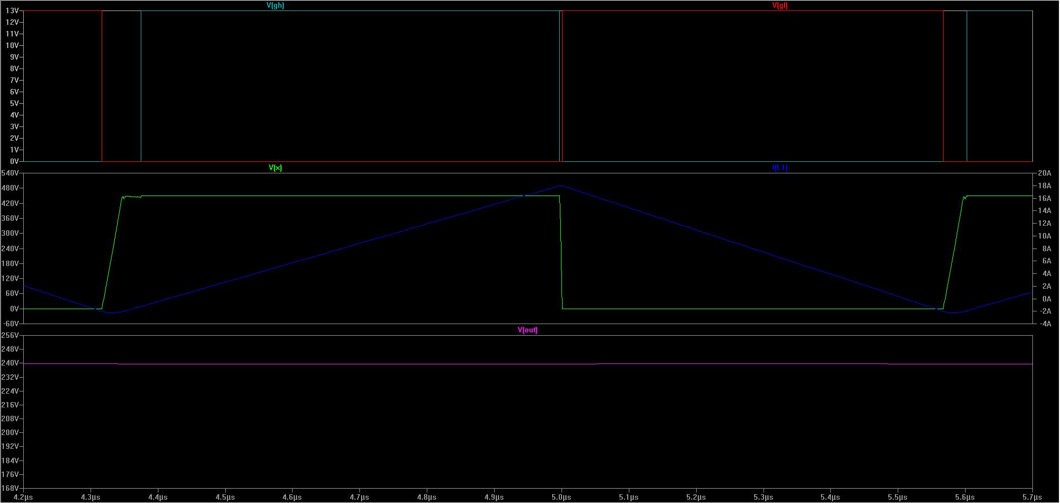Click the 4.6µs label on time axis
This screenshot has width=1060, height=503.
(x=292, y=497)
